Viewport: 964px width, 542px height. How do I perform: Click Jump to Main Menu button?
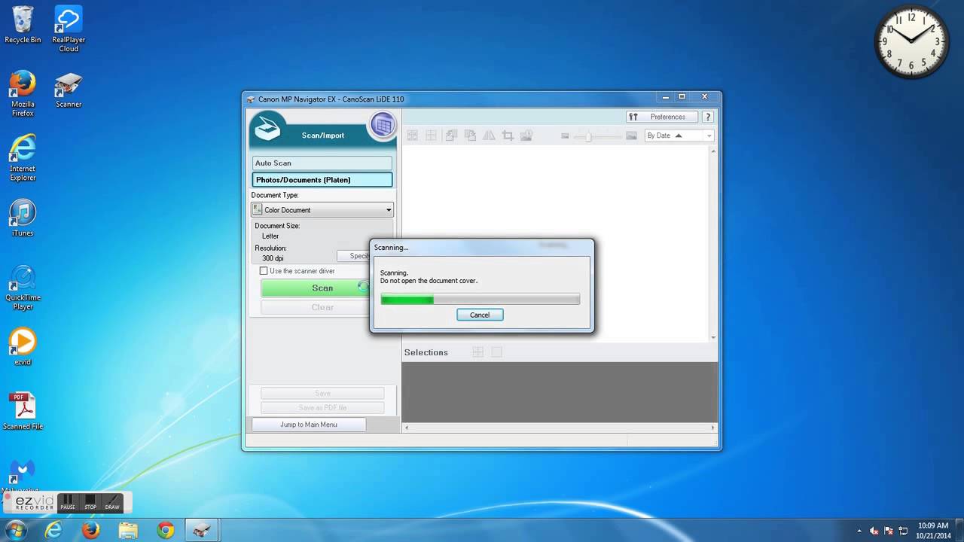[x=309, y=425]
